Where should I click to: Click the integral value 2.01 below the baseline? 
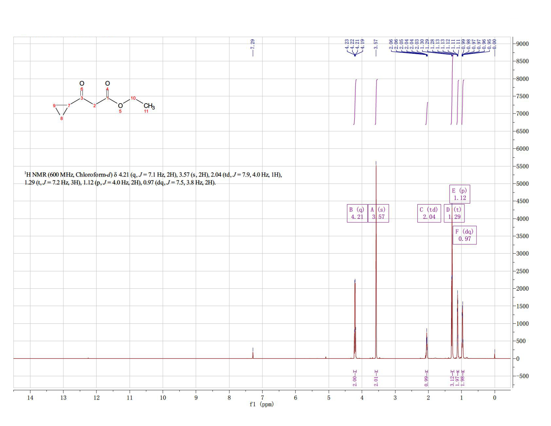point(376,381)
